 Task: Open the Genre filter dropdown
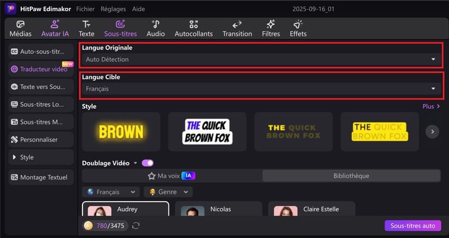(x=168, y=192)
